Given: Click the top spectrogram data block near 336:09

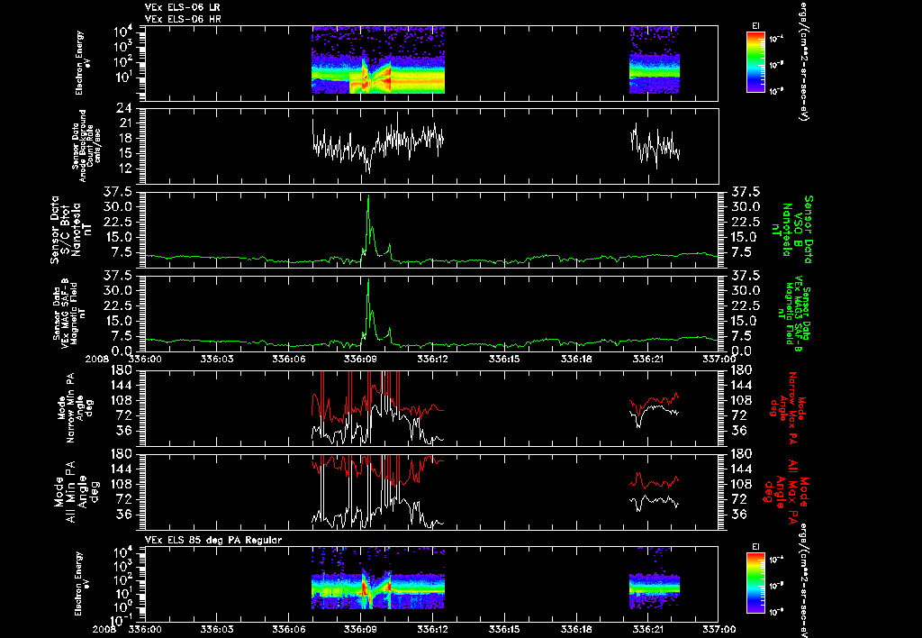Looking at the screenshot, I should [x=378, y=60].
